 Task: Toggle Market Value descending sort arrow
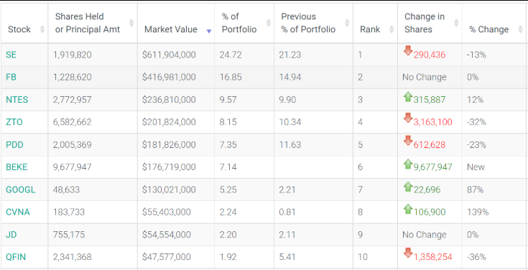click(x=209, y=31)
